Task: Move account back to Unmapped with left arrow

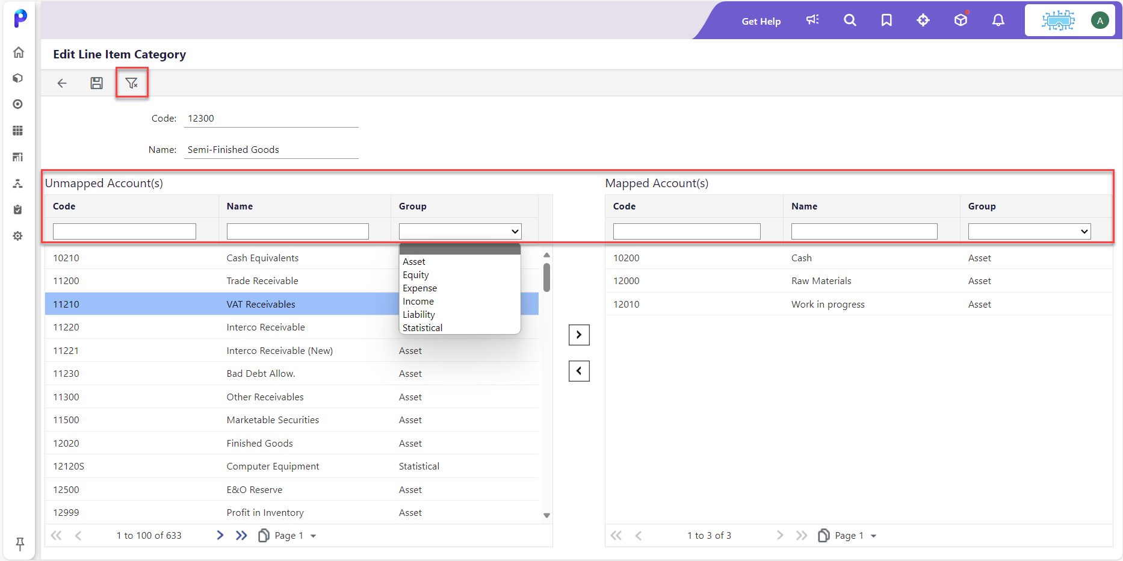Action: (579, 371)
